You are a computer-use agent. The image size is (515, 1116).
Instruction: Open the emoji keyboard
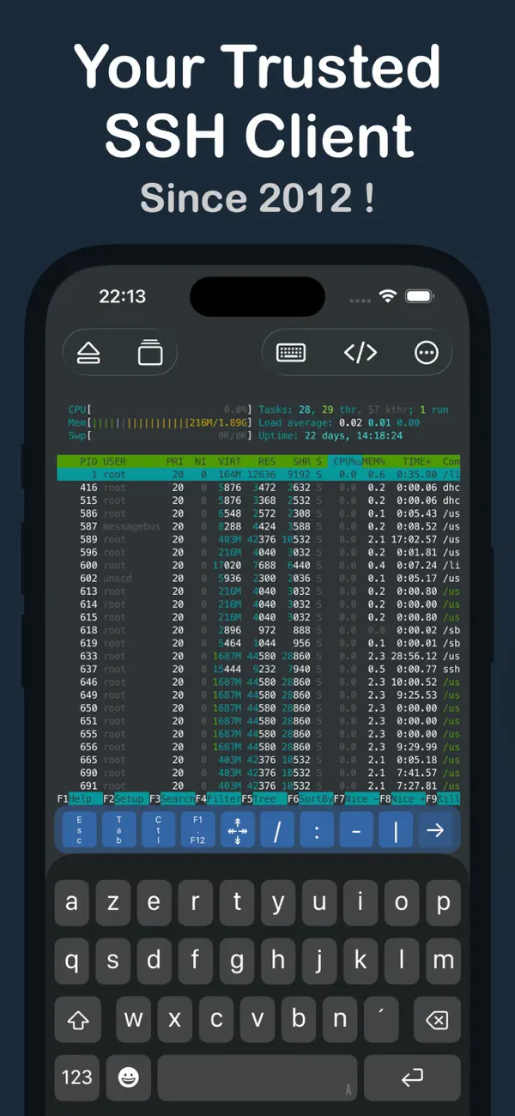point(129,1077)
